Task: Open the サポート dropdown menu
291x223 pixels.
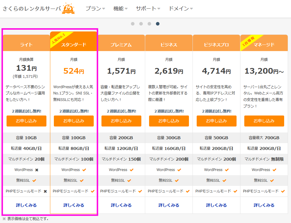Action: click(x=148, y=9)
